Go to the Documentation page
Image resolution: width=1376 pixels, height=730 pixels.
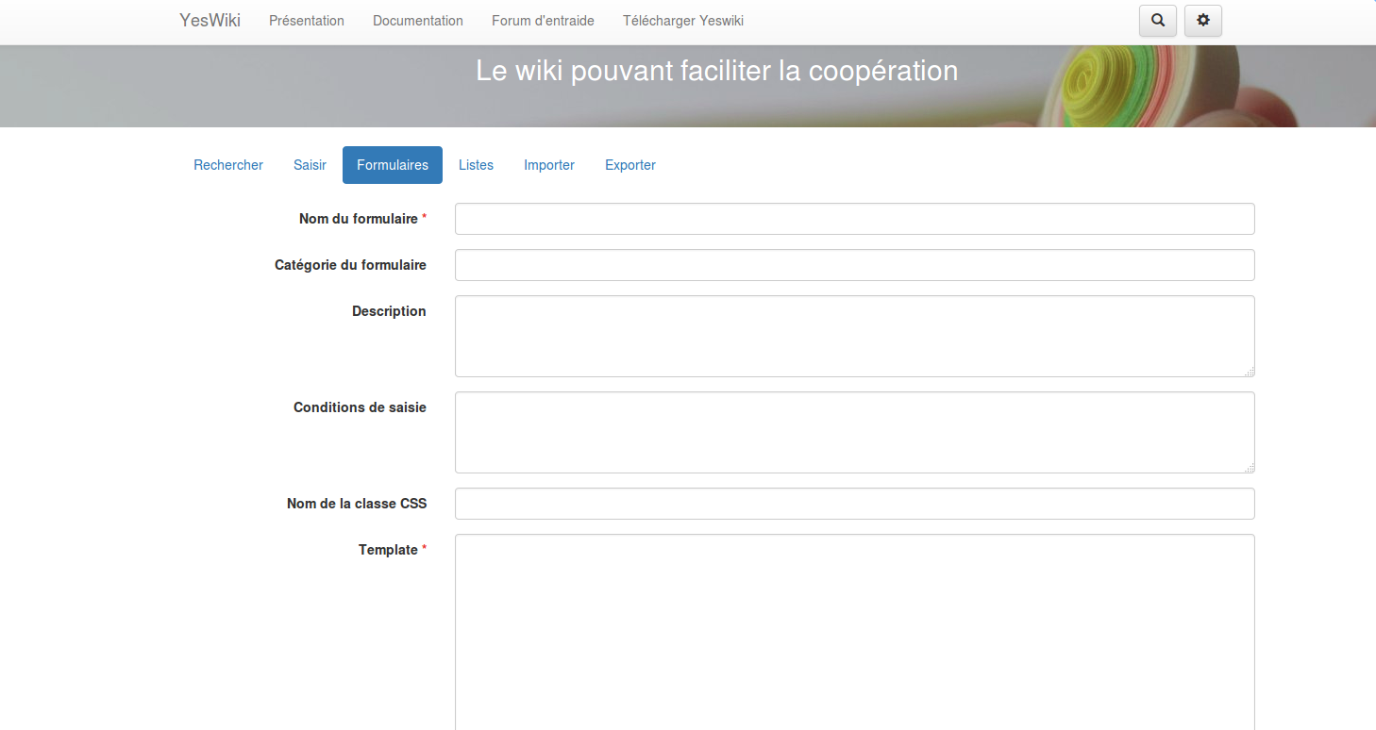click(418, 21)
